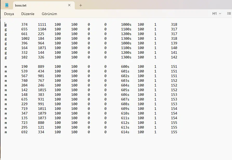This screenshot has height=160, width=232.
Task: Click the 607s time entry
Action: [125, 99]
